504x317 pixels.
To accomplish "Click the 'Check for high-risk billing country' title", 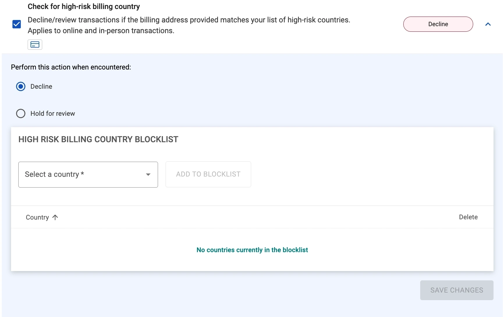I will (84, 7).
